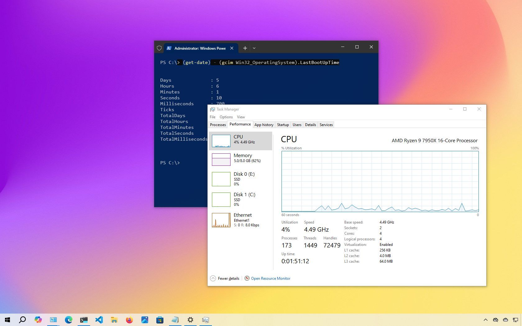Select Disk 0 (E:) performance view
Viewport: 522px width, 326px height.
(x=241, y=179)
